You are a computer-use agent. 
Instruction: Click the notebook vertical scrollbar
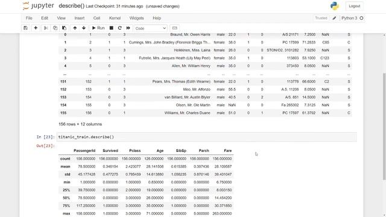[x=384, y=127]
